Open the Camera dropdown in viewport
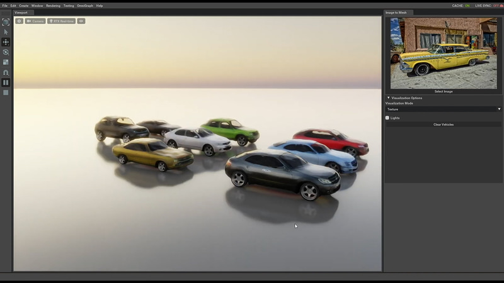504x283 pixels. click(x=35, y=21)
